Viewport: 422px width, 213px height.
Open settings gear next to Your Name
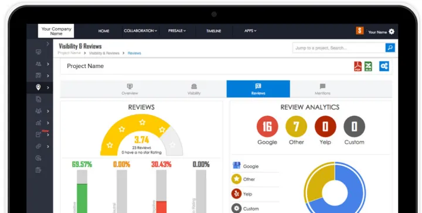392,32
